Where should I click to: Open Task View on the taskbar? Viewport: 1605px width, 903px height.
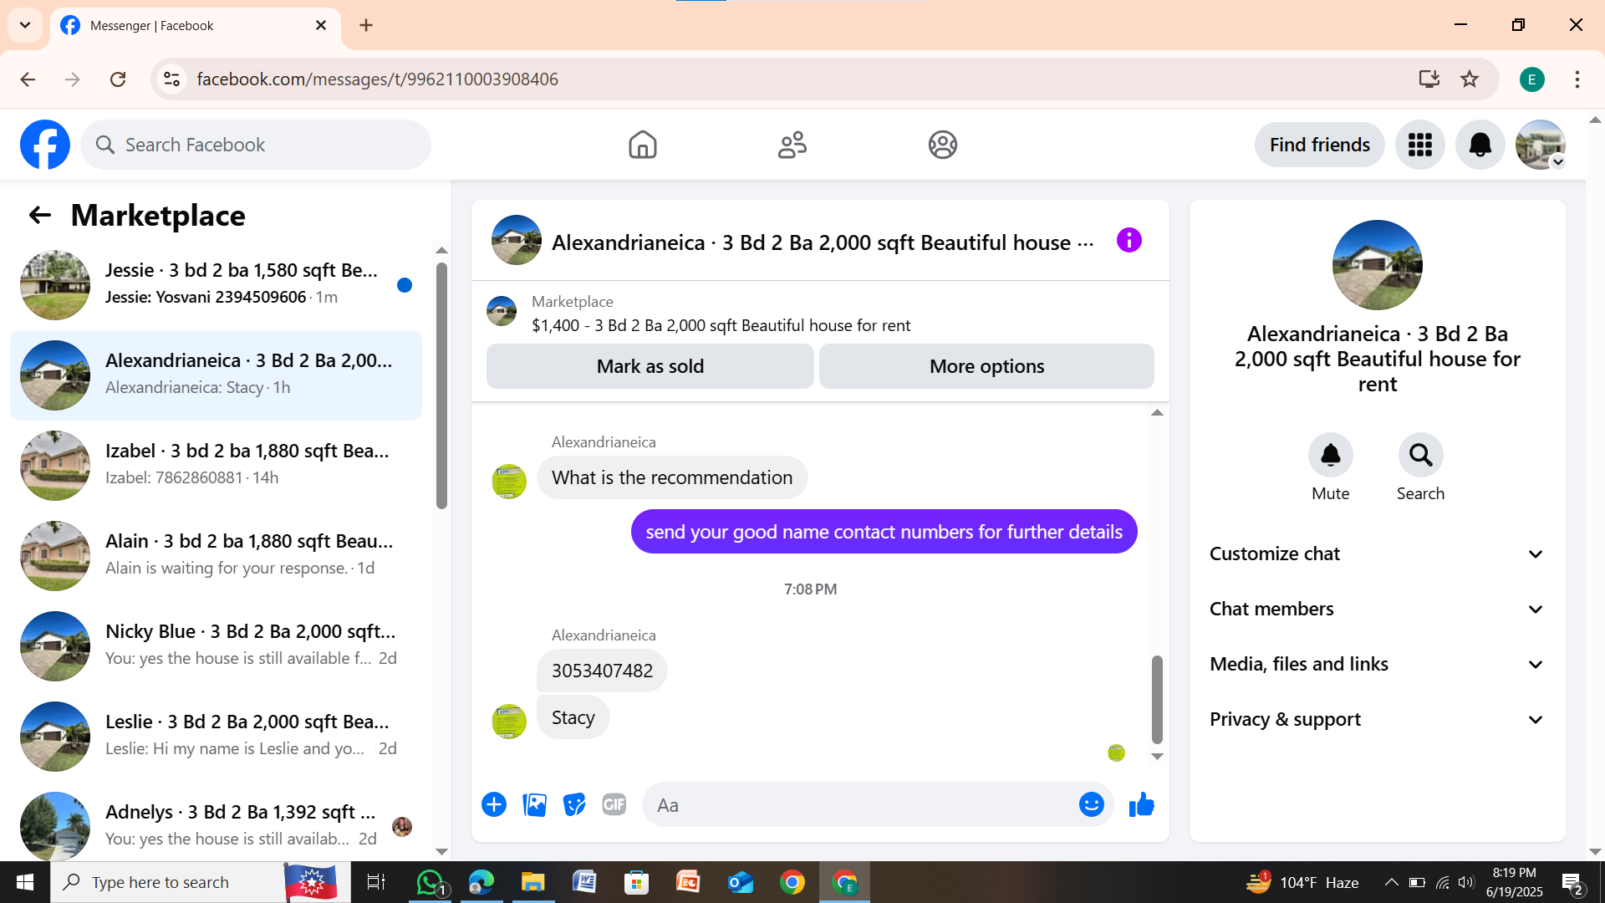tap(375, 882)
